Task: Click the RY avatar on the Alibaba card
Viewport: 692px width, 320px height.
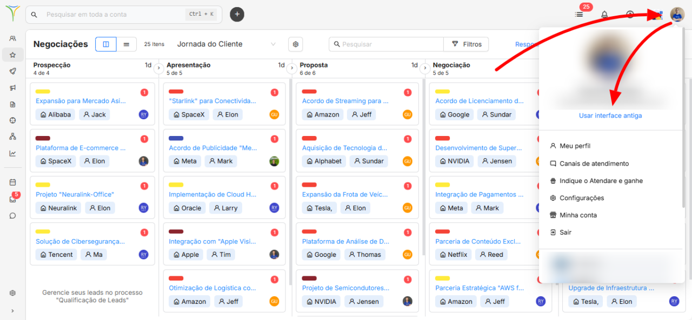Action: [143, 114]
